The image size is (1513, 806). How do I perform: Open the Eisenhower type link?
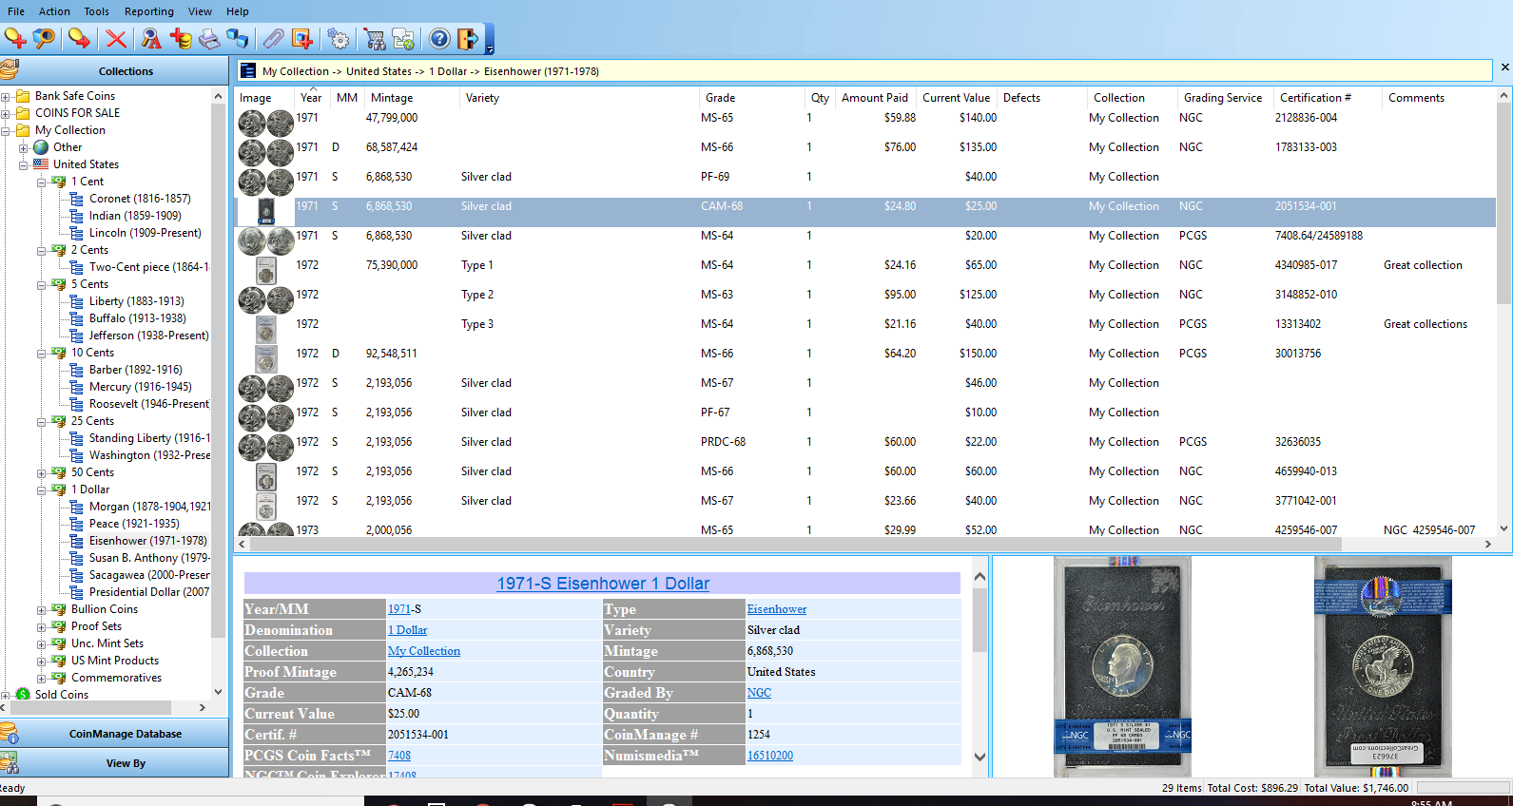[x=777, y=609]
